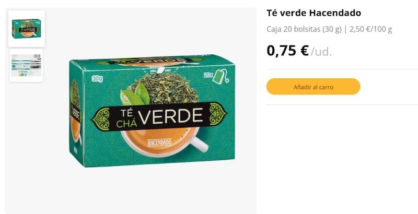This screenshot has height=214, width=418.
Task: Click the Hacendado logo on the cup
Action: [159, 142]
